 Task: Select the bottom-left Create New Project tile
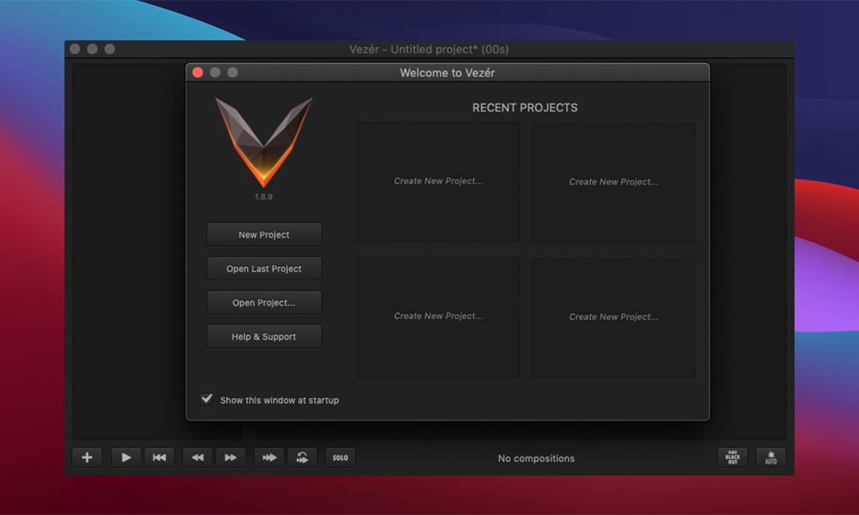438,316
